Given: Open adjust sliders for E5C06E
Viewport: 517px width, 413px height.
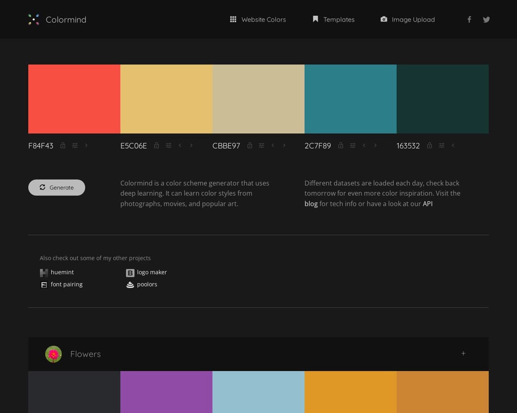Looking at the screenshot, I should 169,145.
